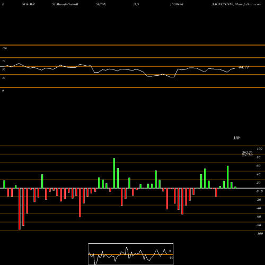Click RSI axis label 100
265x265 pixels.
(4, 48)
